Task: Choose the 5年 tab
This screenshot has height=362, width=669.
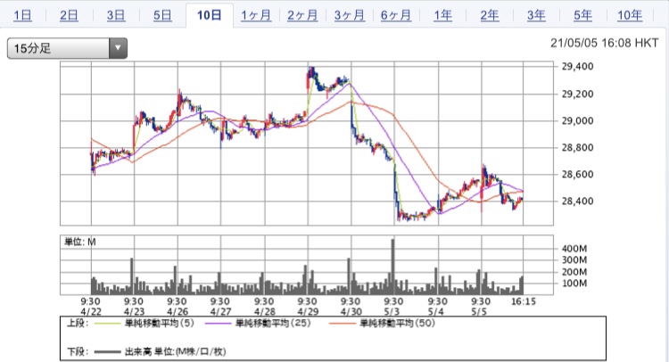Action: [x=582, y=15]
